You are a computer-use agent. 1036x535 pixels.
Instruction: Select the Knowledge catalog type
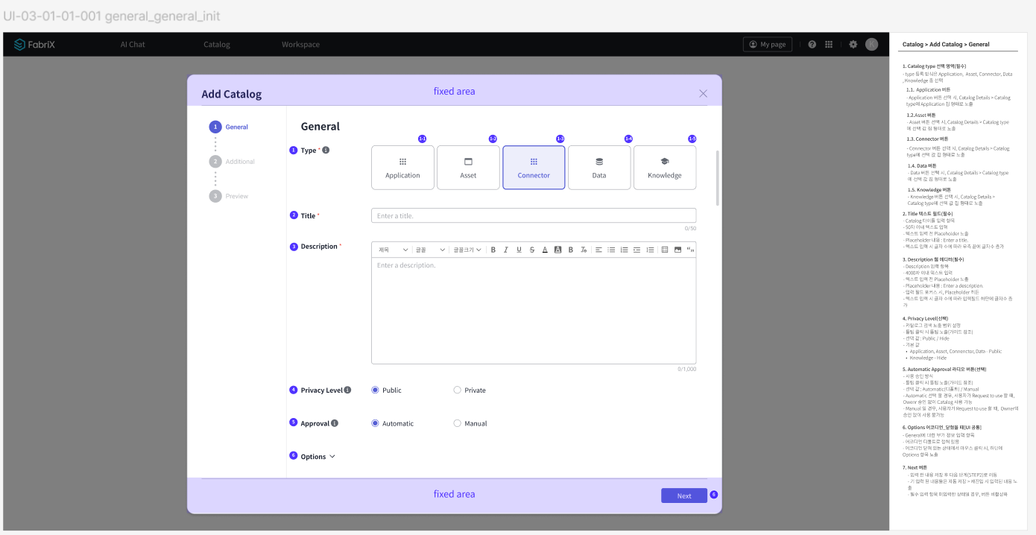tap(665, 168)
